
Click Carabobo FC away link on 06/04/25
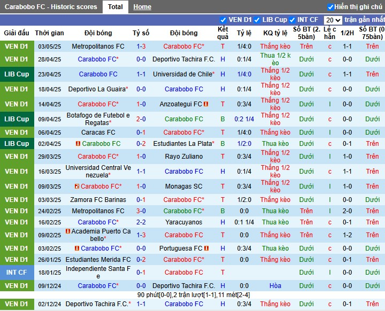tap(183, 133)
